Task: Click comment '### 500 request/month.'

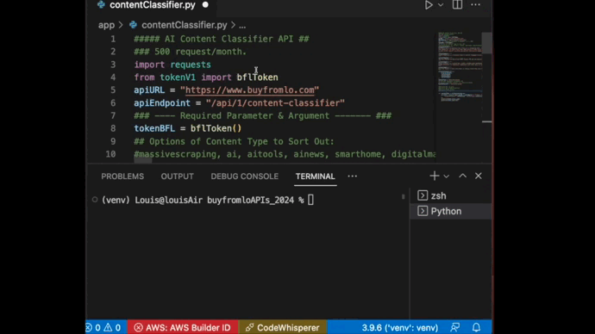Action: coord(190,52)
